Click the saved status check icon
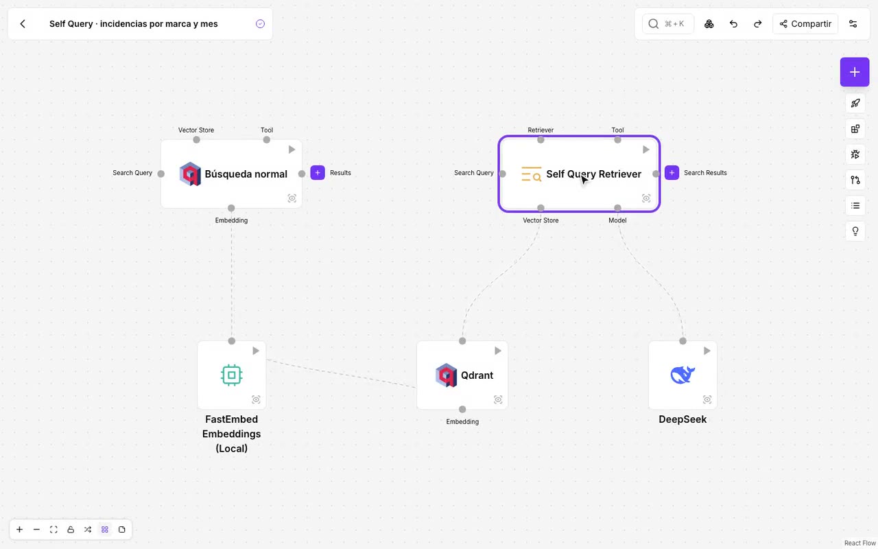The image size is (878, 549). pyautogui.click(x=260, y=24)
